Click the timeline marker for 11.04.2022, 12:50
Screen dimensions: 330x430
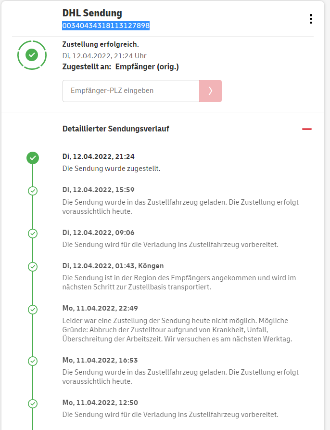pos(33,403)
